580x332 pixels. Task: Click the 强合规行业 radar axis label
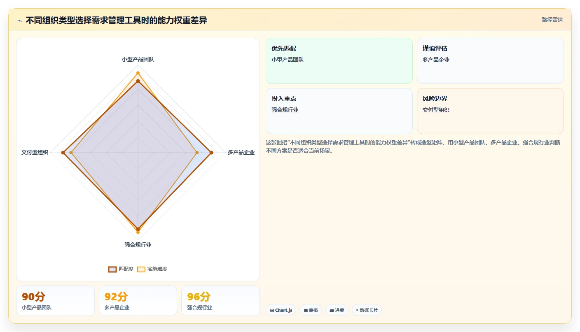tap(138, 245)
